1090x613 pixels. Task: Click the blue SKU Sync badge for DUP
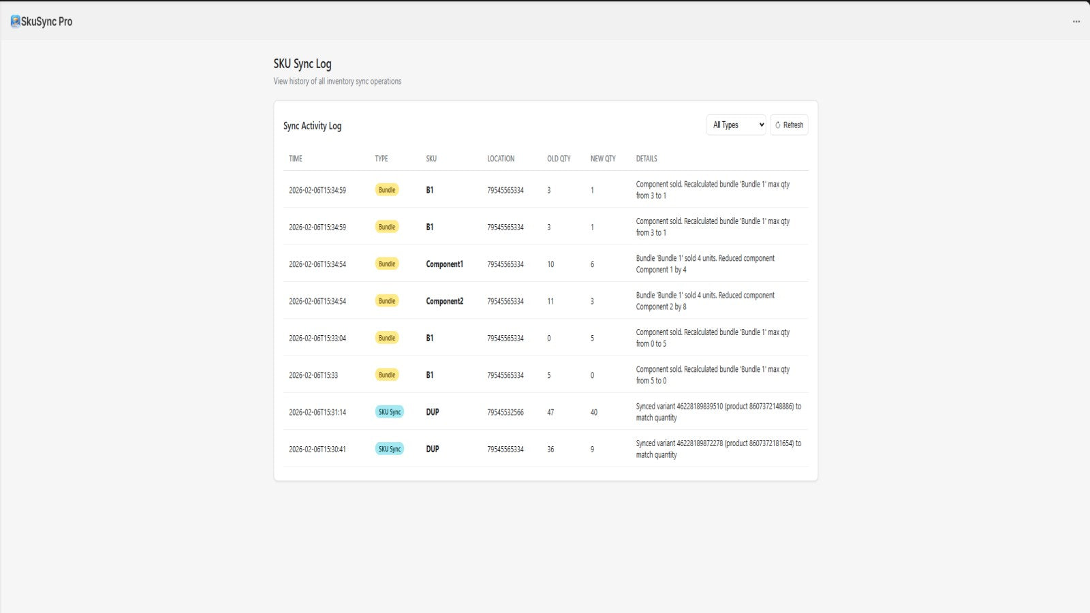[389, 412]
